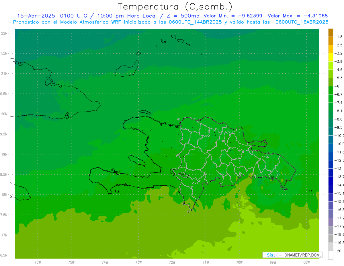The width and height of the screenshot is (344, 266).
Task: Click the -8.1 colorbar value
Action: coord(339,111)
